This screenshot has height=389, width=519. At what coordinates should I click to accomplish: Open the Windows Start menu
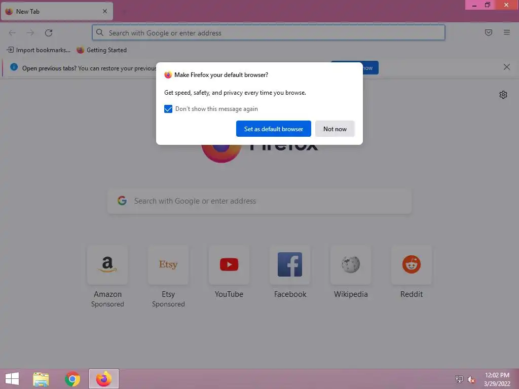pyautogui.click(x=12, y=379)
